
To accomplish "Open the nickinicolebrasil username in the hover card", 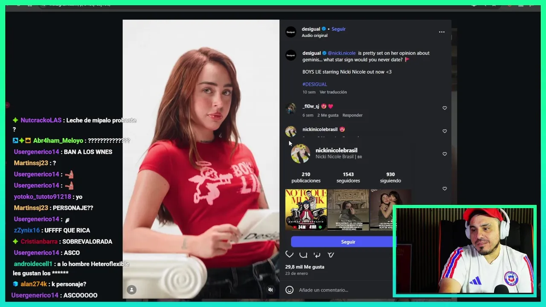I will (x=337, y=151).
